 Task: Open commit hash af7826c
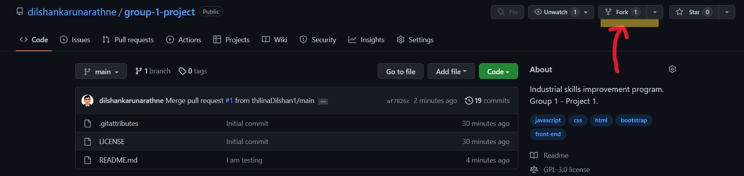(398, 101)
